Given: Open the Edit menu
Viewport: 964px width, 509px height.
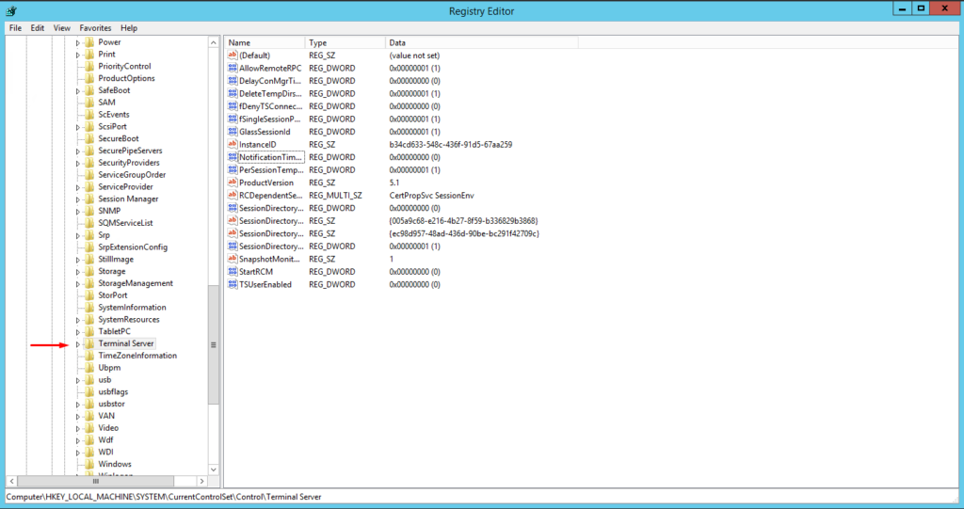Looking at the screenshot, I should pos(38,28).
